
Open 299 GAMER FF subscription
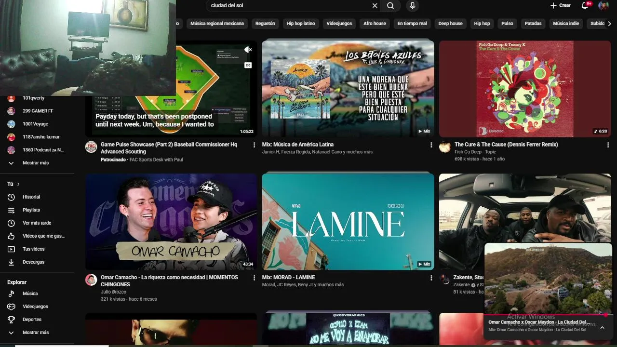[37, 111]
